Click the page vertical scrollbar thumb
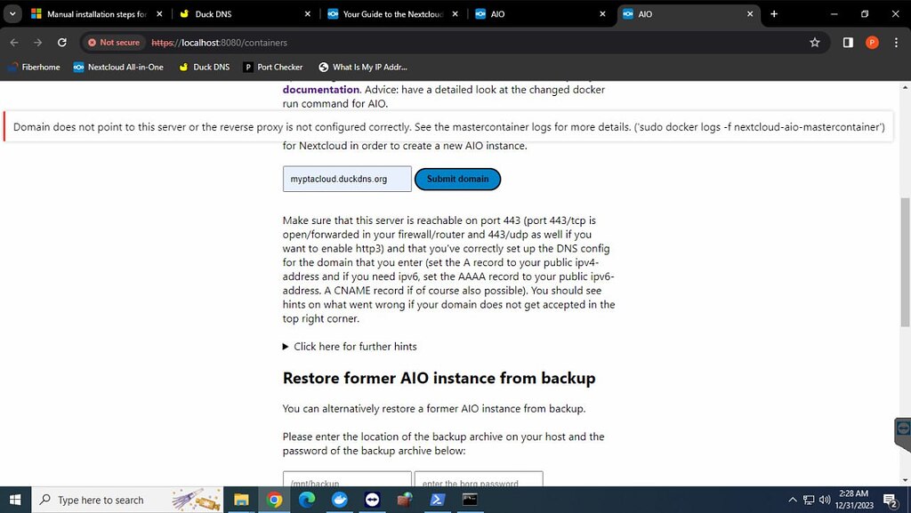 [905, 262]
